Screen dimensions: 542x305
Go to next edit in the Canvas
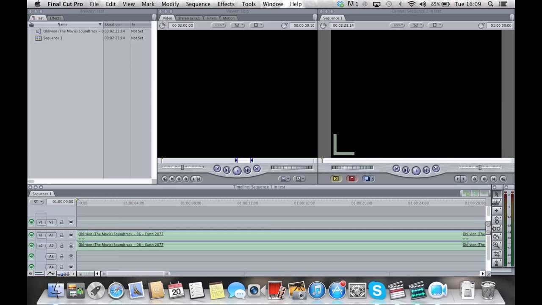pos(436,169)
